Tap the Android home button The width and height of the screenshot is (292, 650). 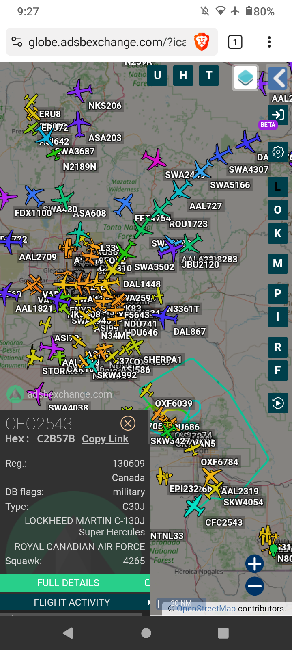pyautogui.click(x=146, y=633)
